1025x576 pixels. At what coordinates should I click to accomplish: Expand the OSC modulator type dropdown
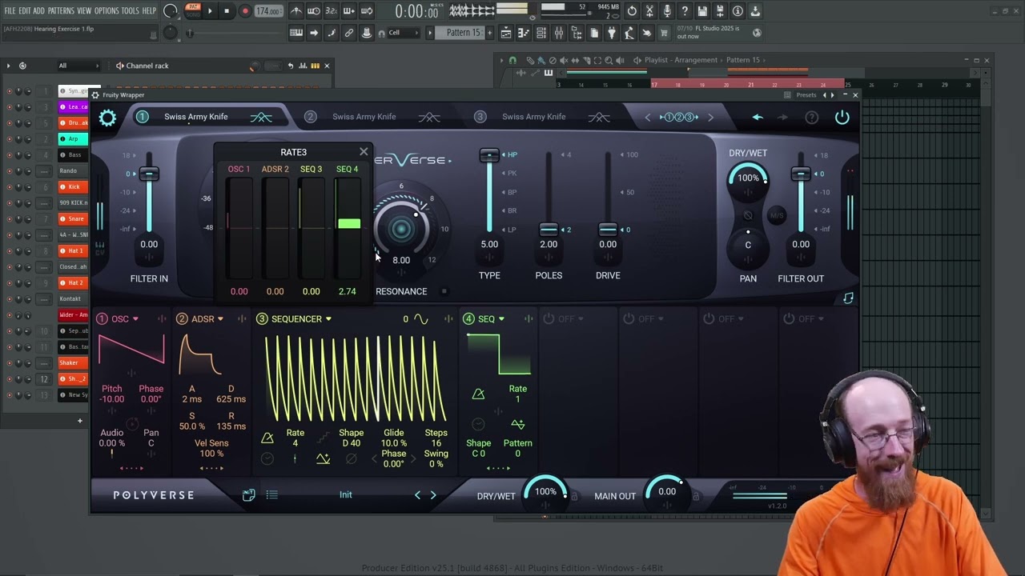135,319
